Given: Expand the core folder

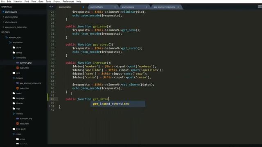Looking at the screenshot, I should coord(14,73).
